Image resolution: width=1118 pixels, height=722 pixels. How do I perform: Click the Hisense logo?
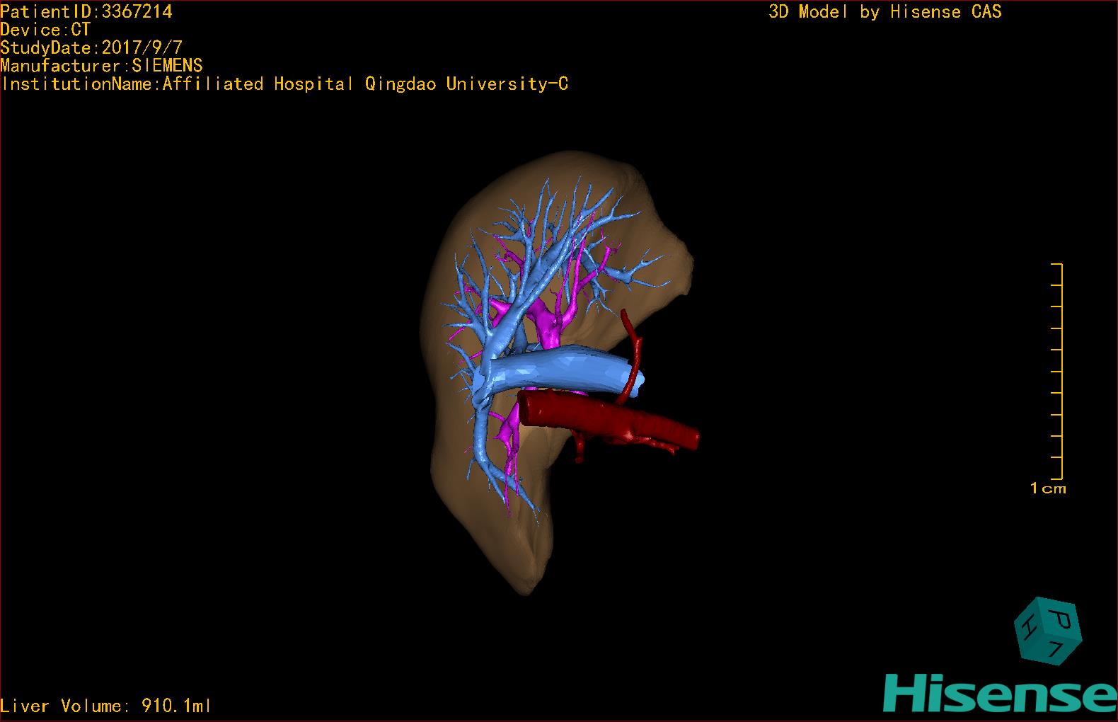[x=1001, y=693]
